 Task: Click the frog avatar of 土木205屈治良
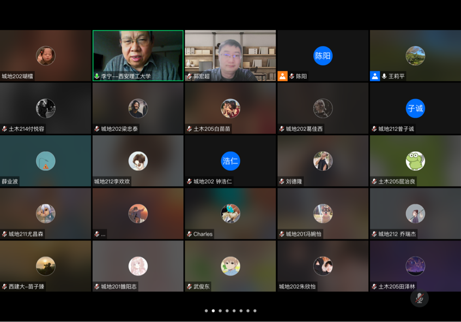415,161
